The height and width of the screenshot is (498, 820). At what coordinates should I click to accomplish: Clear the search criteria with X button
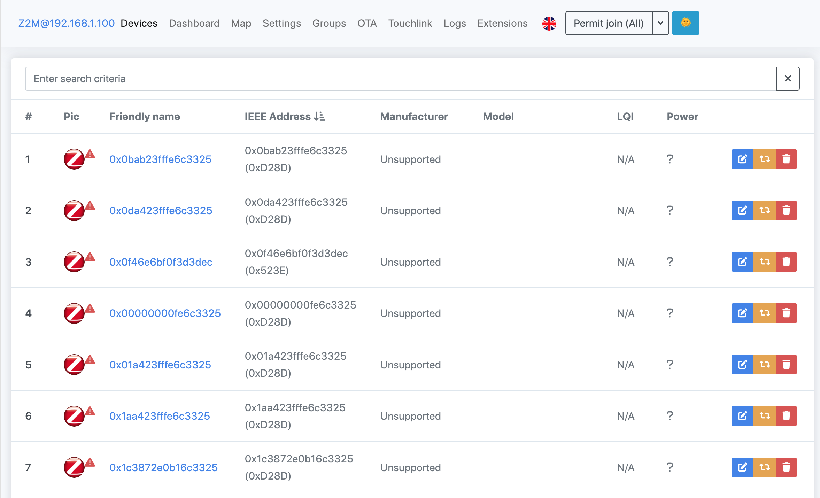pos(788,78)
